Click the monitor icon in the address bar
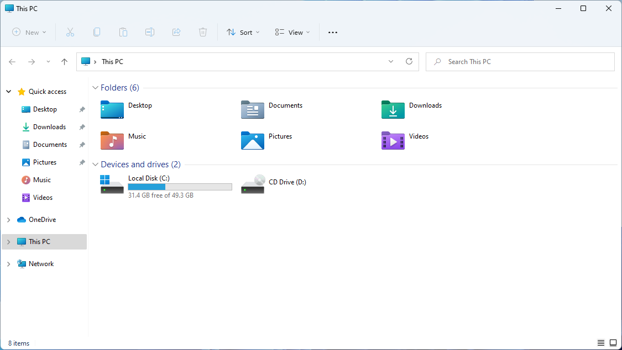622x350 pixels. tap(86, 61)
